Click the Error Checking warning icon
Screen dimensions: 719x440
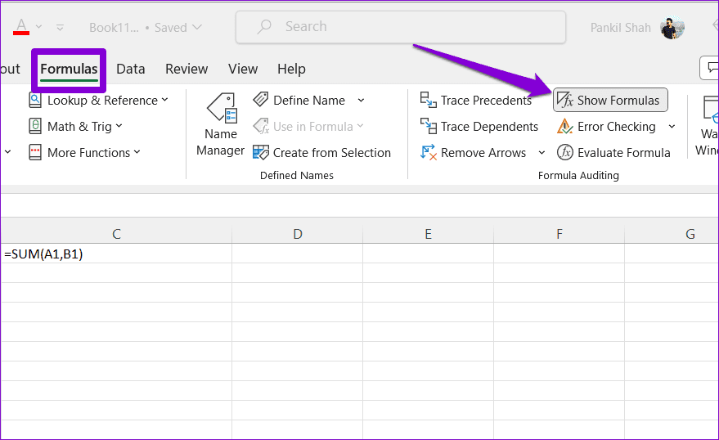coord(565,126)
